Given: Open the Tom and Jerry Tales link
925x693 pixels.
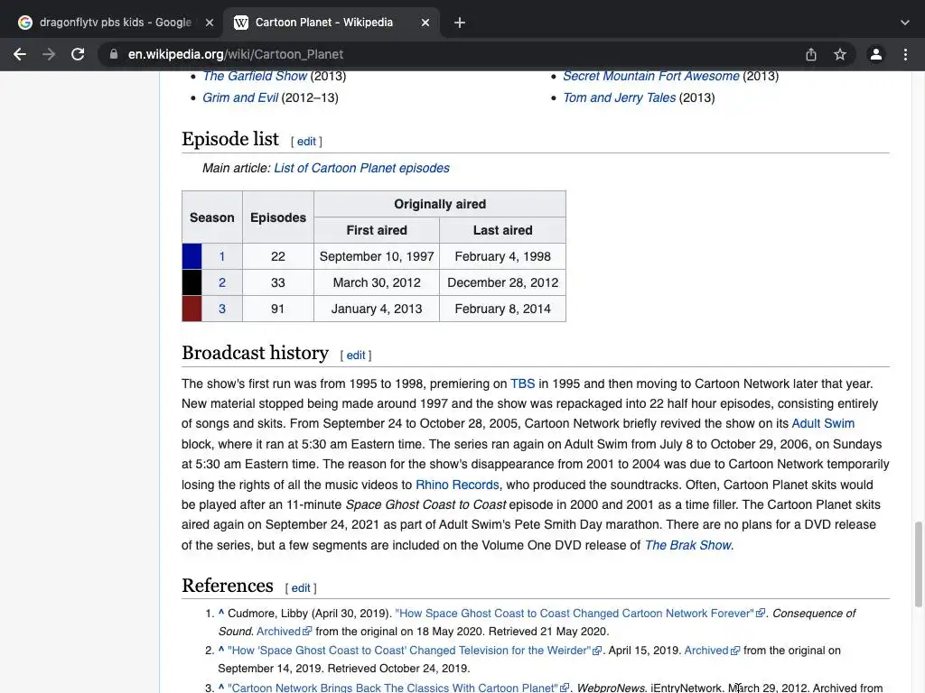Looking at the screenshot, I should point(619,97).
